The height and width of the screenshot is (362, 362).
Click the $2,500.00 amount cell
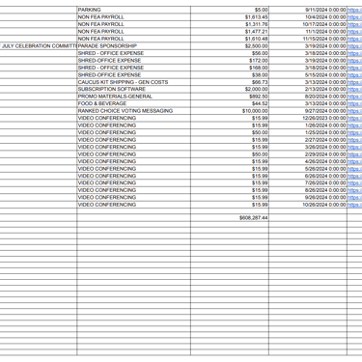click(230, 45)
